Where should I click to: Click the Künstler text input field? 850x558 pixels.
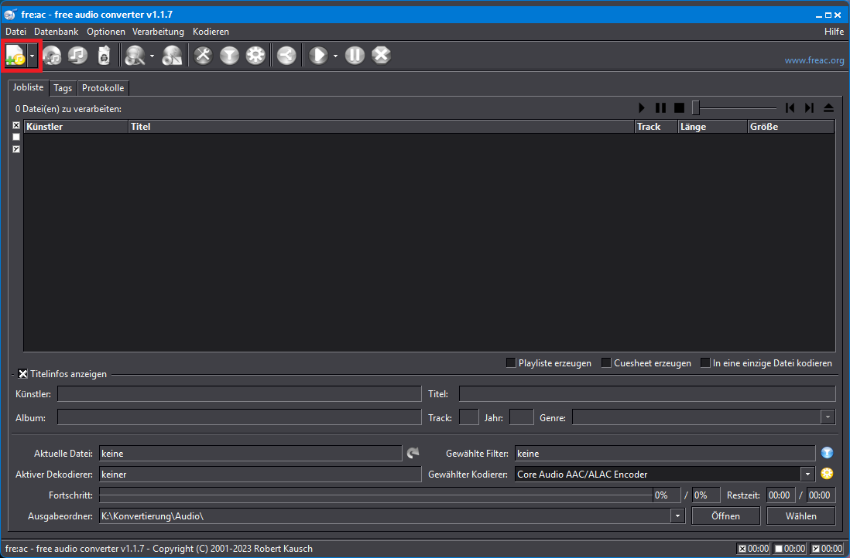239,394
